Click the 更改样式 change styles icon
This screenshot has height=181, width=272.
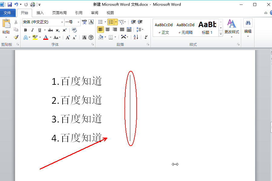(x=232, y=24)
